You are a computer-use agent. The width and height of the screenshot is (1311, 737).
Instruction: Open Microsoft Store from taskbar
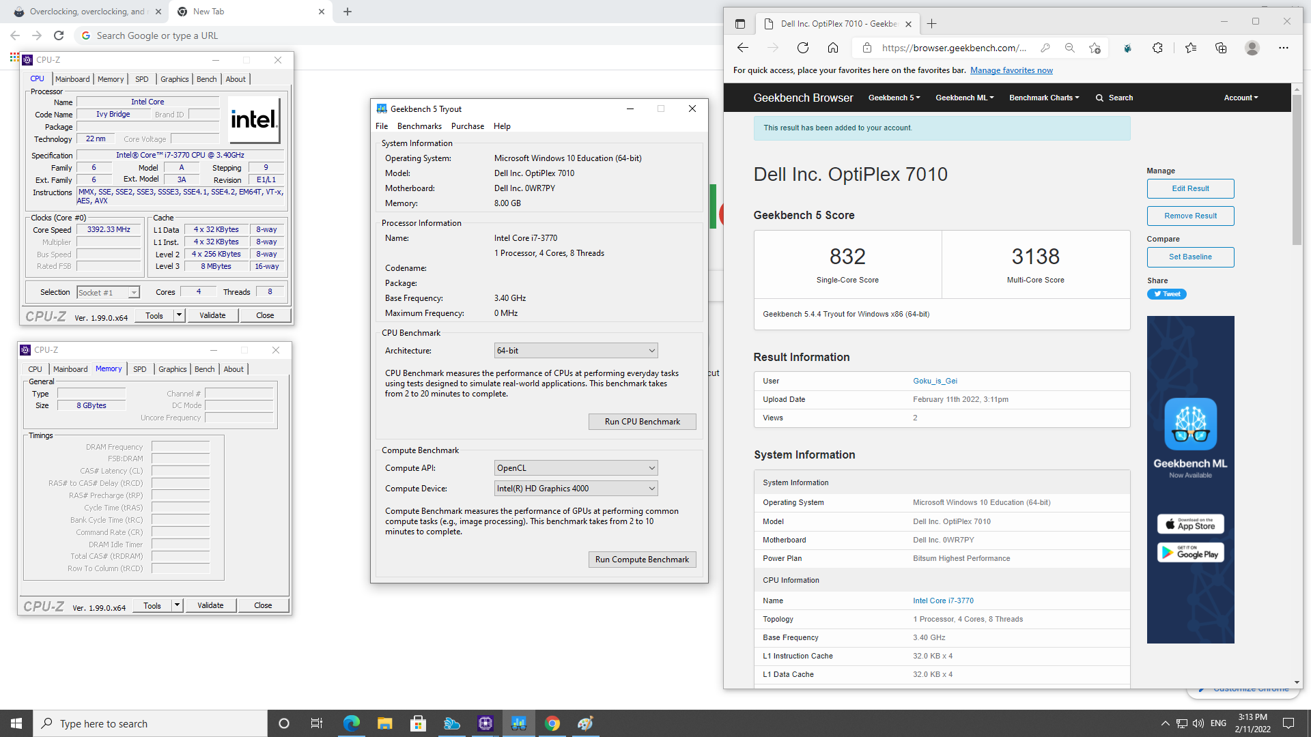coord(419,723)
